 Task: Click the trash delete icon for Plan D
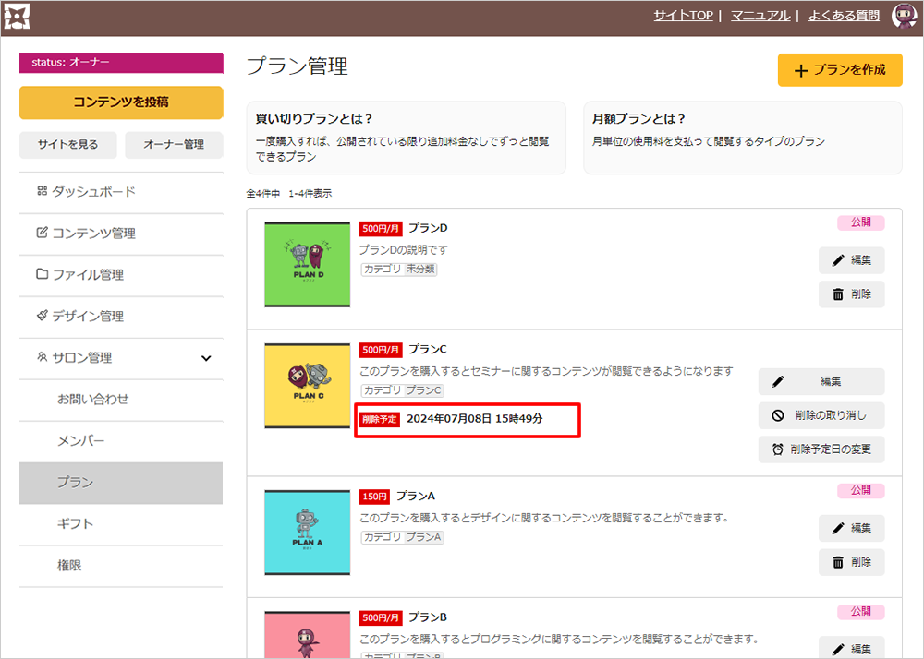pyautogui.click(x=838, y=294)
